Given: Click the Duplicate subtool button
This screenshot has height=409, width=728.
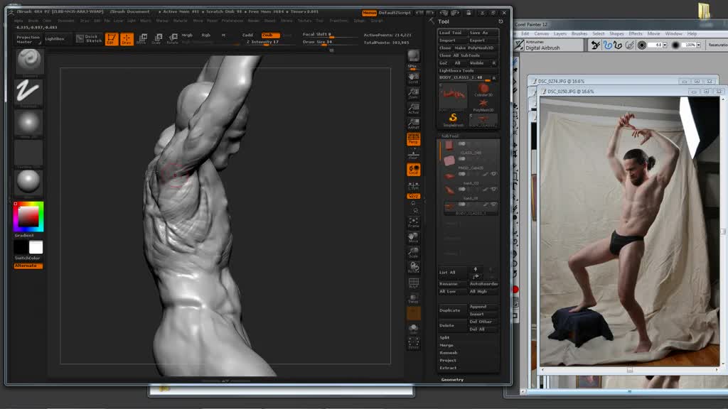Looking at the screenshot, I should pyautogui.click(x=452, y=310).
